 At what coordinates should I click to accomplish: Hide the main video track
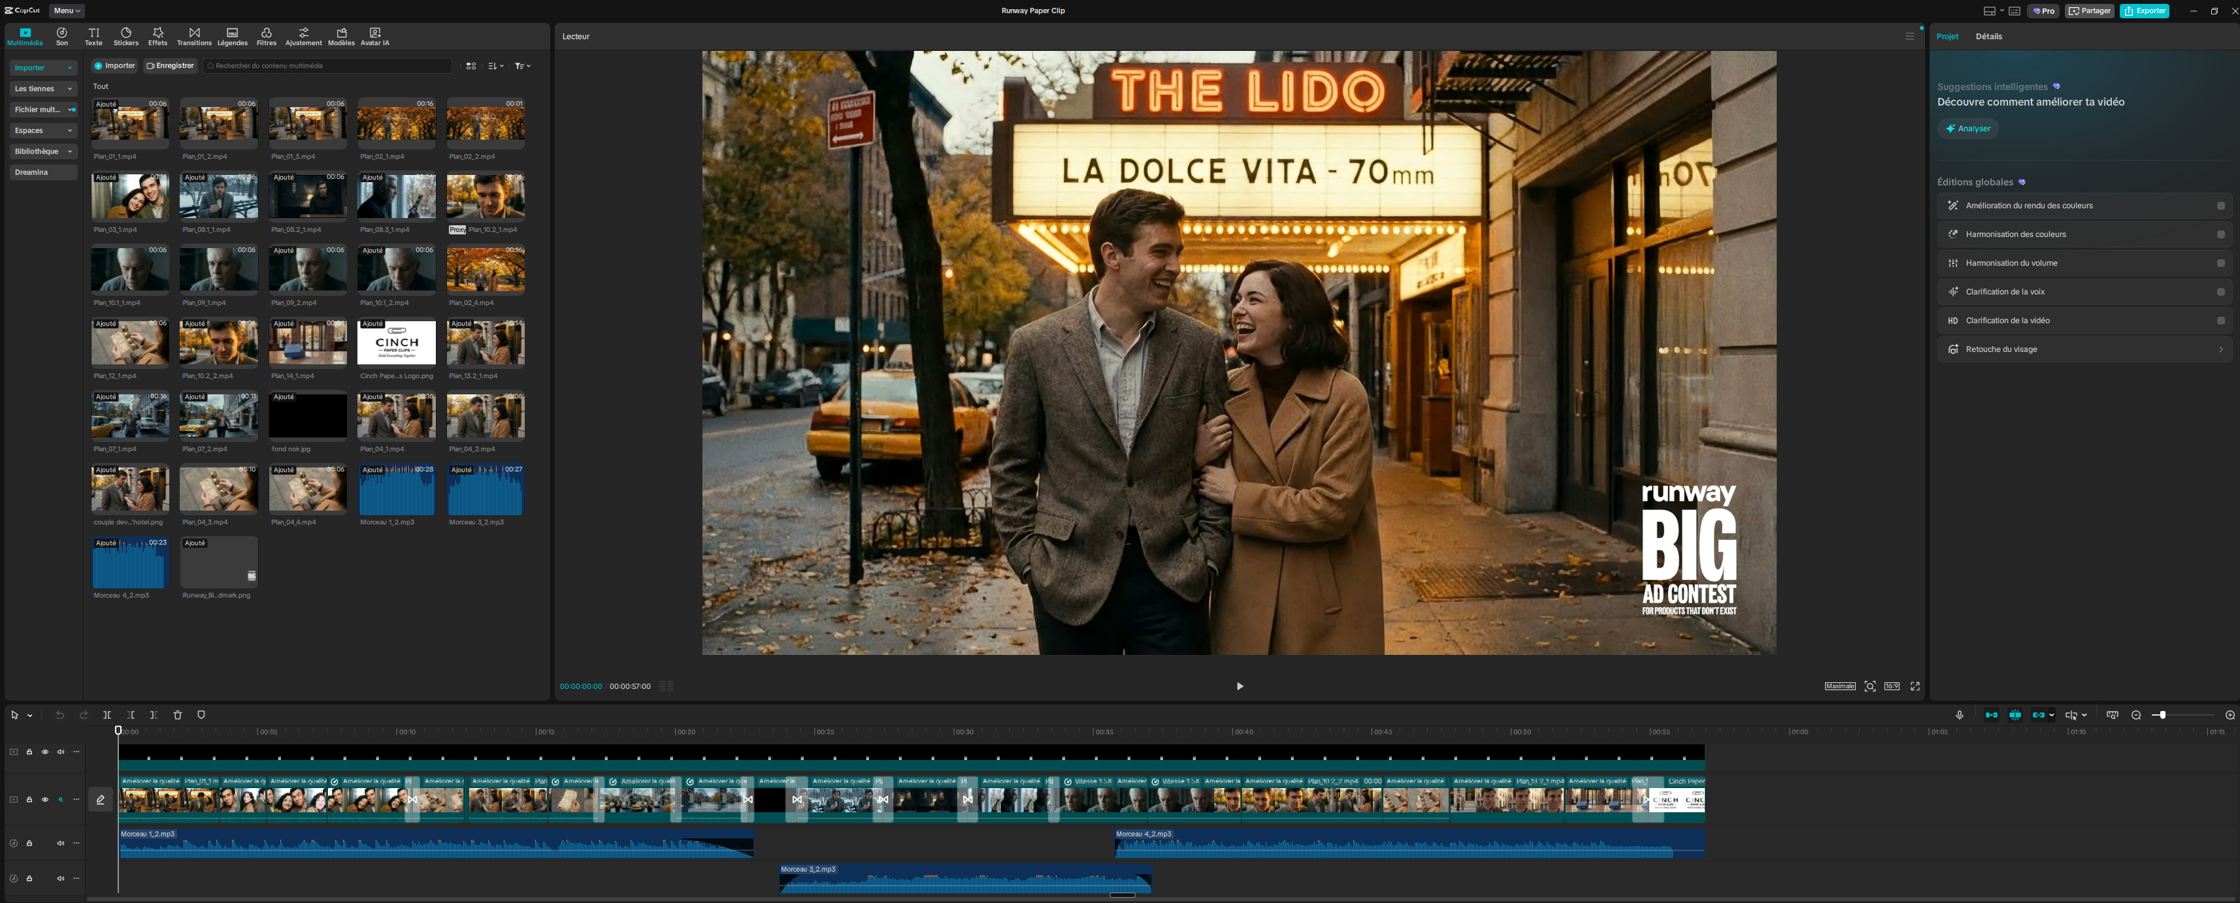[x=45, y=799]
